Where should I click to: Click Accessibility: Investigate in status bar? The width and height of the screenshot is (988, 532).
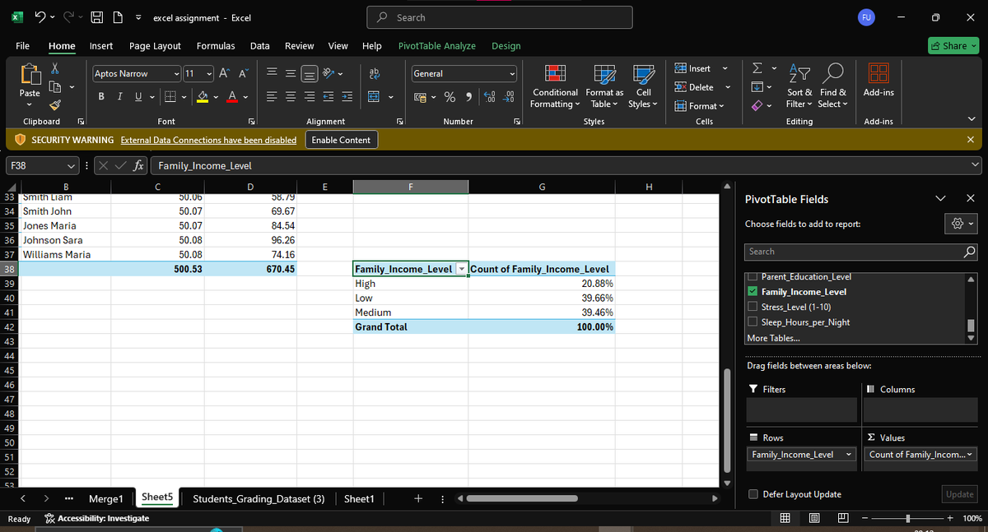click(96, 518)
